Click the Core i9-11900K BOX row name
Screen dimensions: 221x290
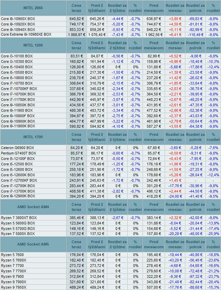tap(18, 126)
